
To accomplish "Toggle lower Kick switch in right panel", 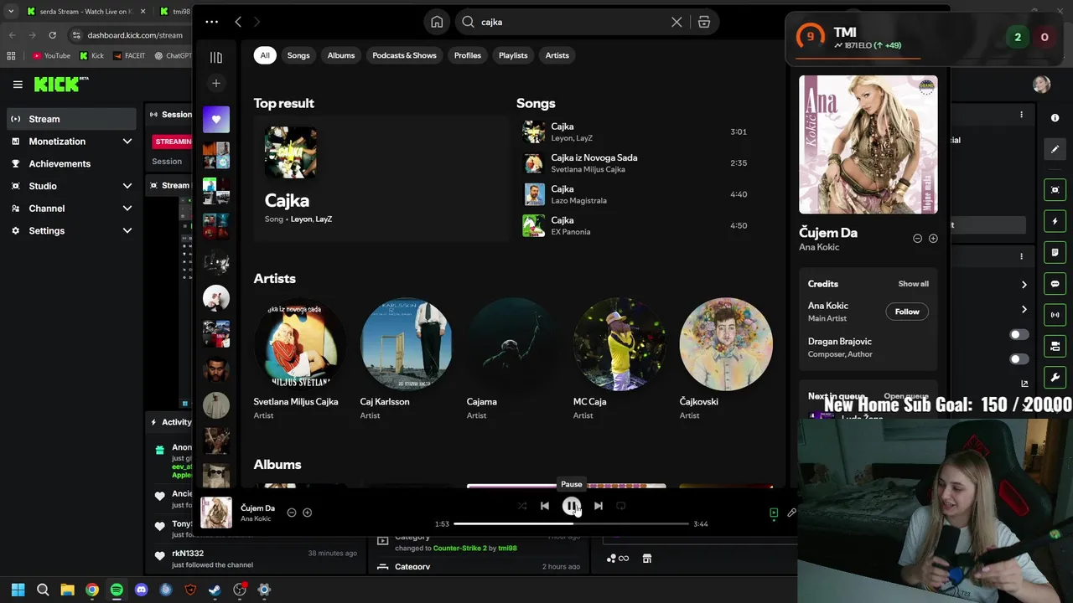I will click(x=1019, y=359).
